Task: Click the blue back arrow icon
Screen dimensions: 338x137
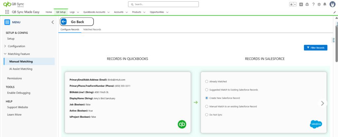Action: [64, 22]
